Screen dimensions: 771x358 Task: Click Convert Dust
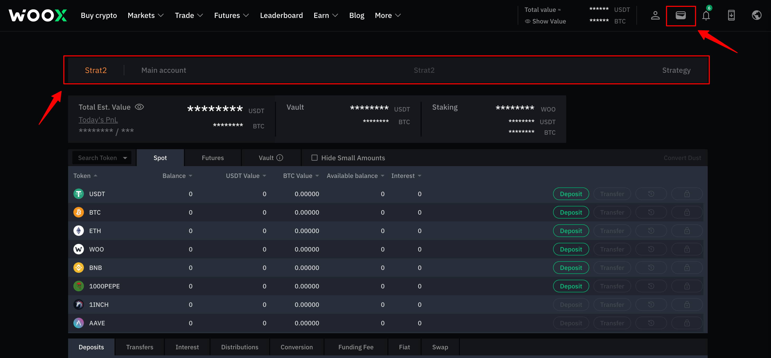pyautogui.click(x=682, y=158)
